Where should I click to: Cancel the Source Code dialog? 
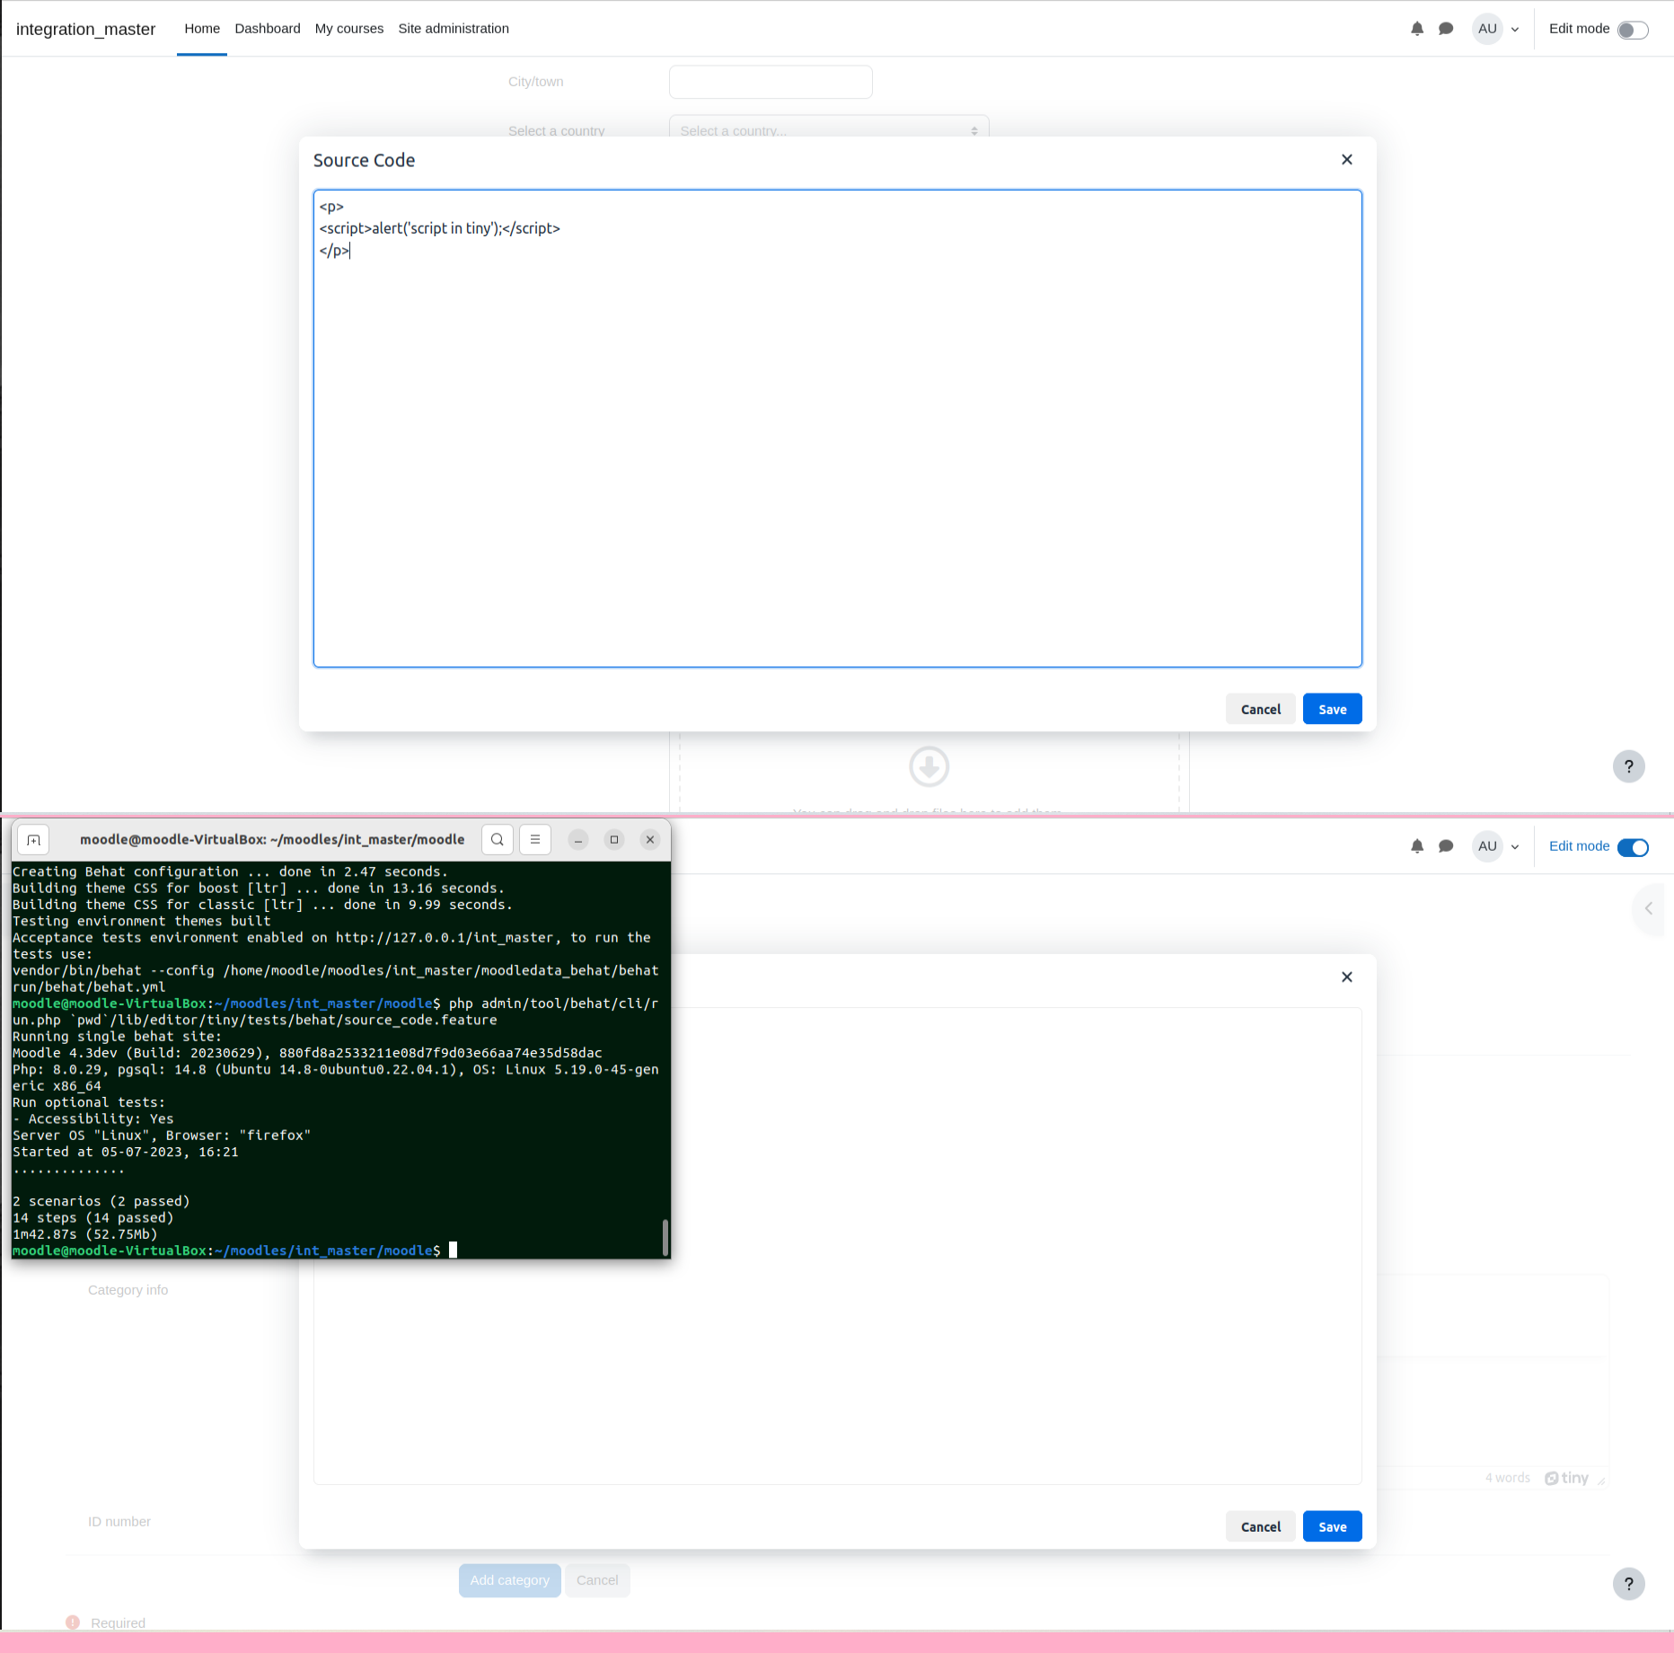point(1261,709)
